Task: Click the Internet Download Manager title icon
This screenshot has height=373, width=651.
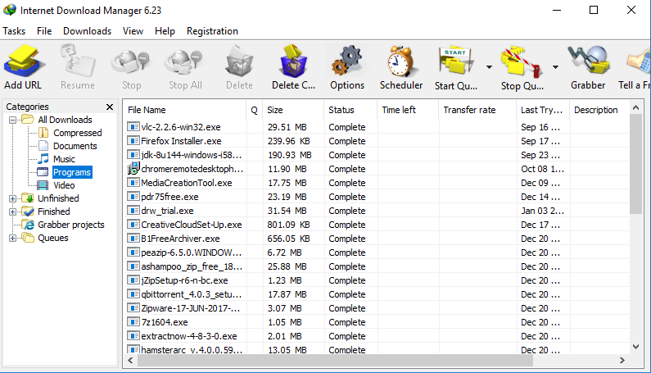Action: [10, 10]
